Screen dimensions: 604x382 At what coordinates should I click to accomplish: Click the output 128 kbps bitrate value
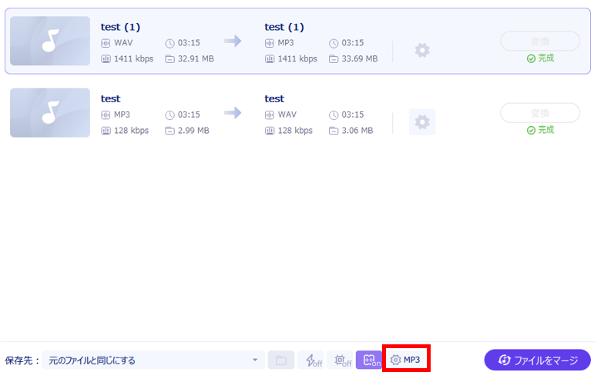pyautogui.click(x=295, y=131)
